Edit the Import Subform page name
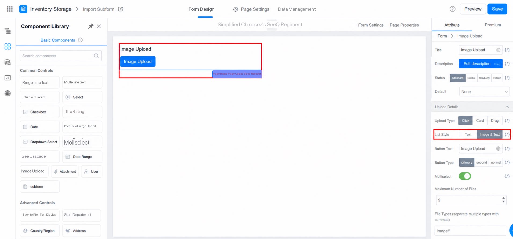This screenshot has height=239, width=513. (x=121, y=9)
